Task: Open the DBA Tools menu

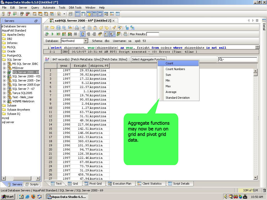Action: tap(75, 8)
